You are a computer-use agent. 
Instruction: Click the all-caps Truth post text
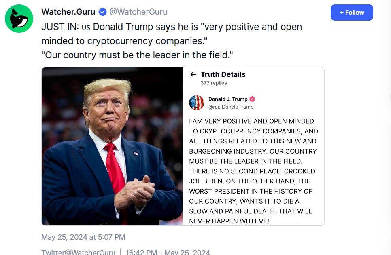coord(253,171)
